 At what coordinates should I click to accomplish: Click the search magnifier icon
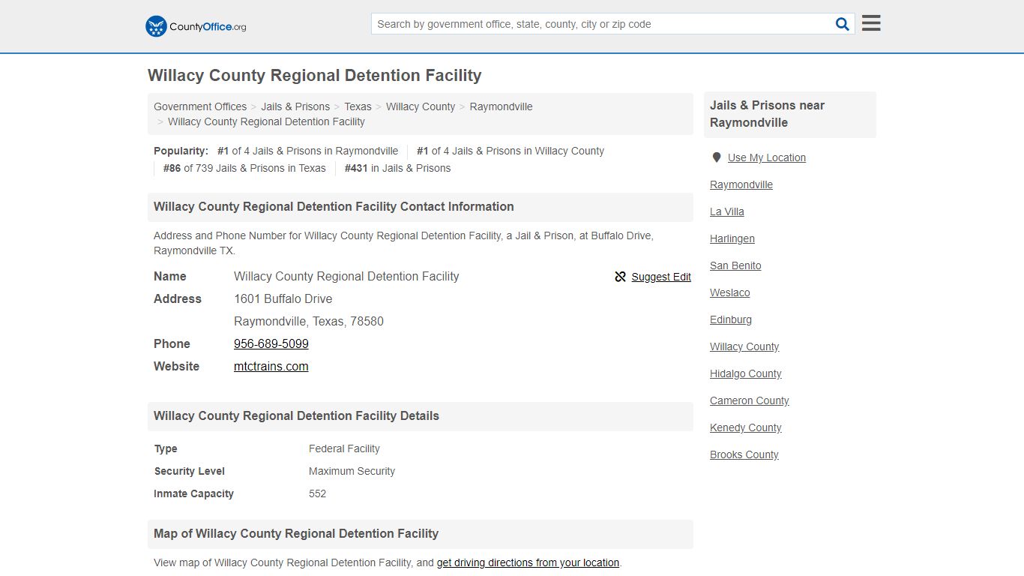pos(843,24)
